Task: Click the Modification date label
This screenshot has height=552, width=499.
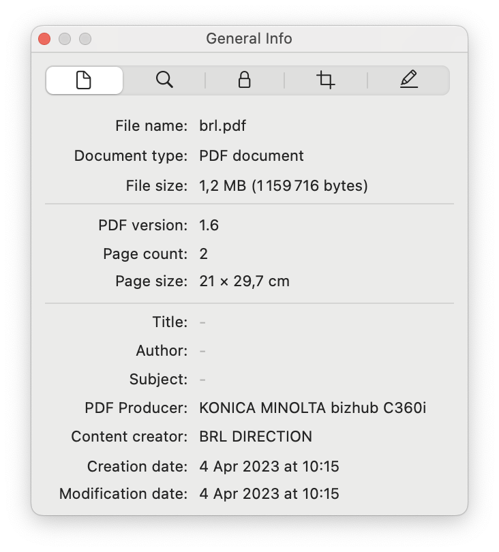Action: (123, 493)
